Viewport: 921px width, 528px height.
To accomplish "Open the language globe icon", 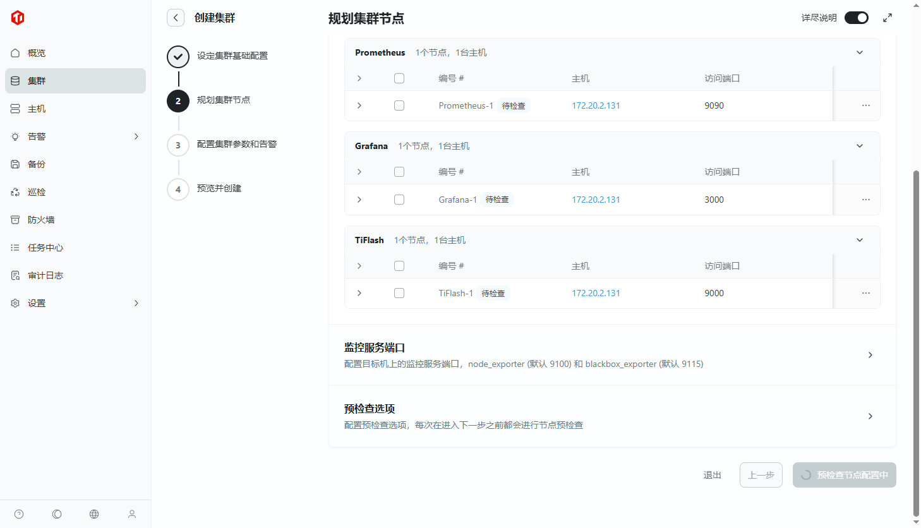I will (x=94, y=514).
